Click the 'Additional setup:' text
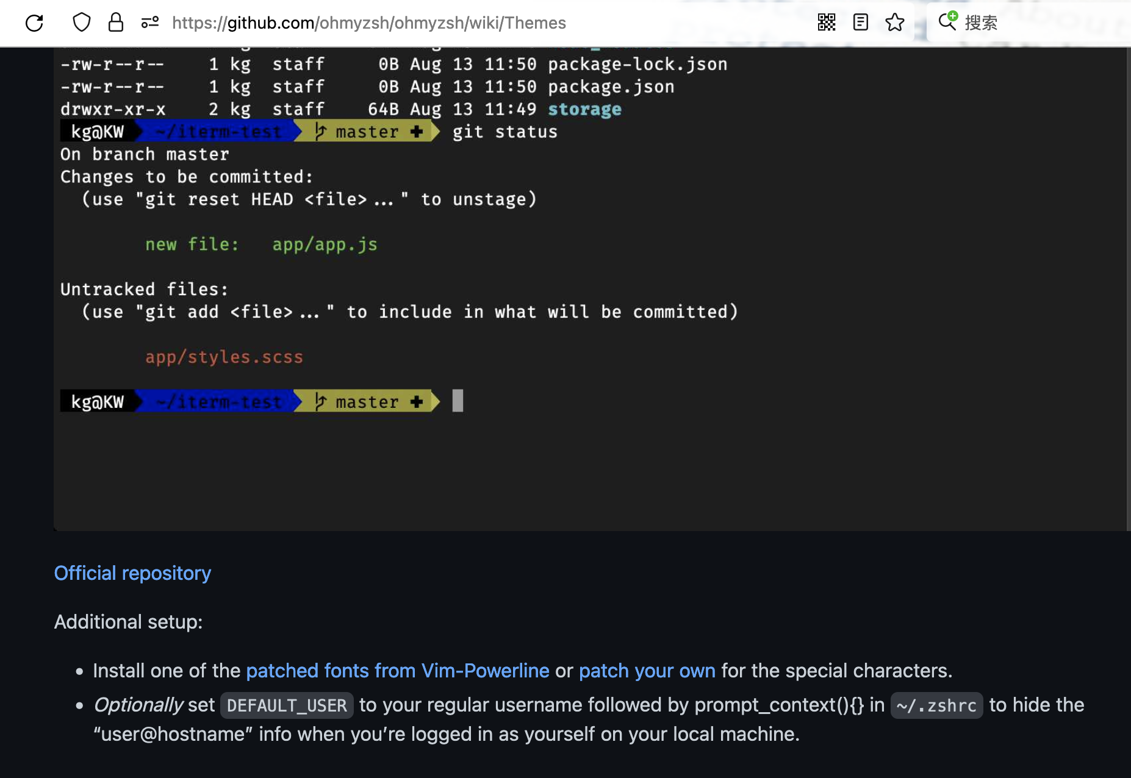 click(x=128, y=622)
